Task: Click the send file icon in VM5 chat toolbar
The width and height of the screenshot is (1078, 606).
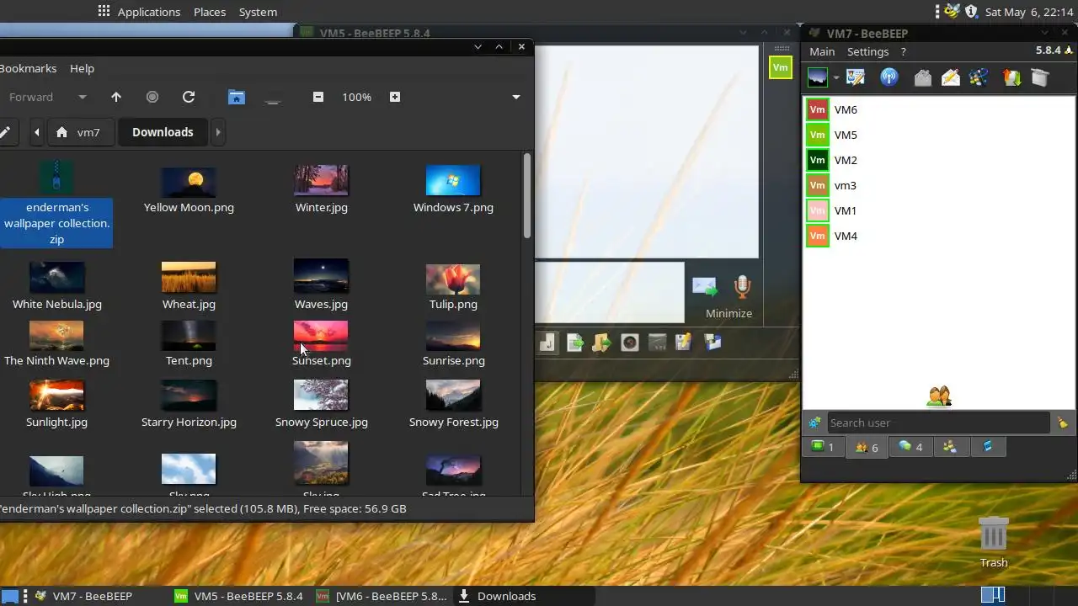Action: point(575,343)
